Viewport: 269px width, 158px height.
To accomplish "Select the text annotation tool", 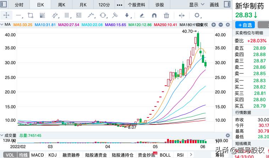I will tap(79, 16).
